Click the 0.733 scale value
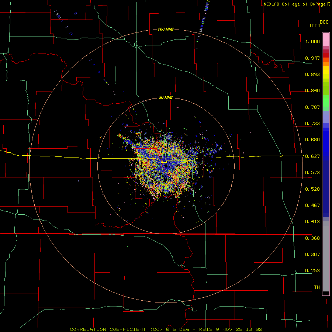 pos(312,124)
